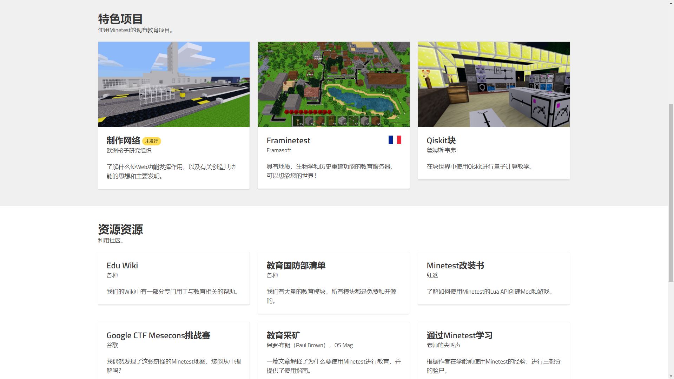674x379 pixels.
Task: Click the scrollbar down arrow
Action: pyautogui.click(x=671, y=376)
